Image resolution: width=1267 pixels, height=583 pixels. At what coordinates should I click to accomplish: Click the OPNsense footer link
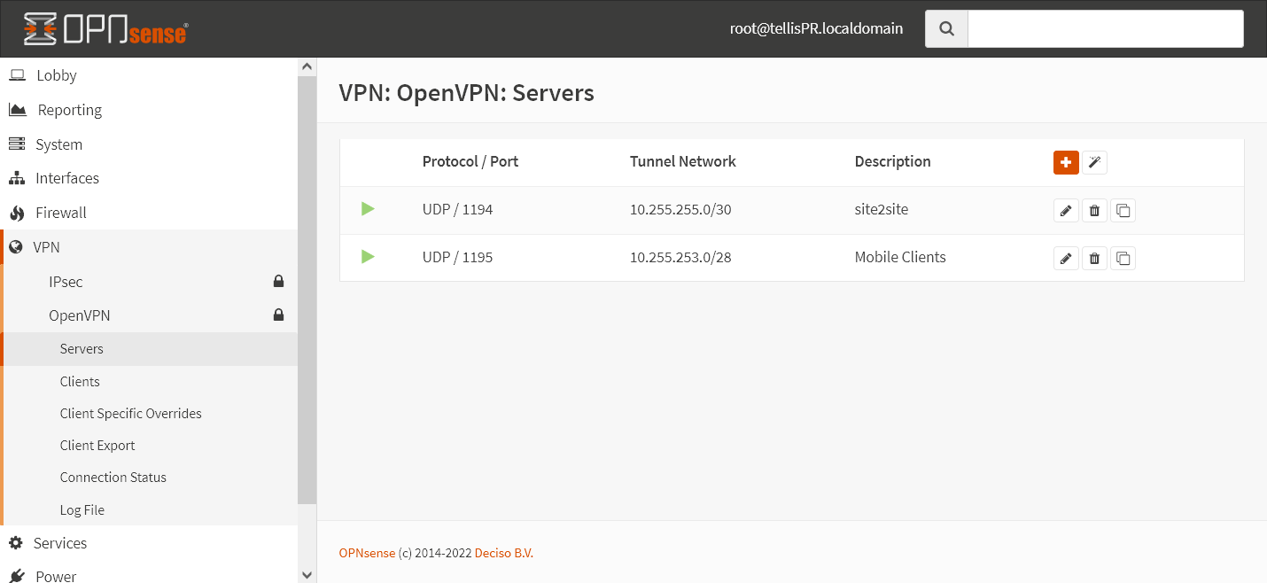(x=367, y=552)
